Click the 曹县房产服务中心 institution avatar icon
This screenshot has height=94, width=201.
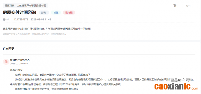(6, 62)
